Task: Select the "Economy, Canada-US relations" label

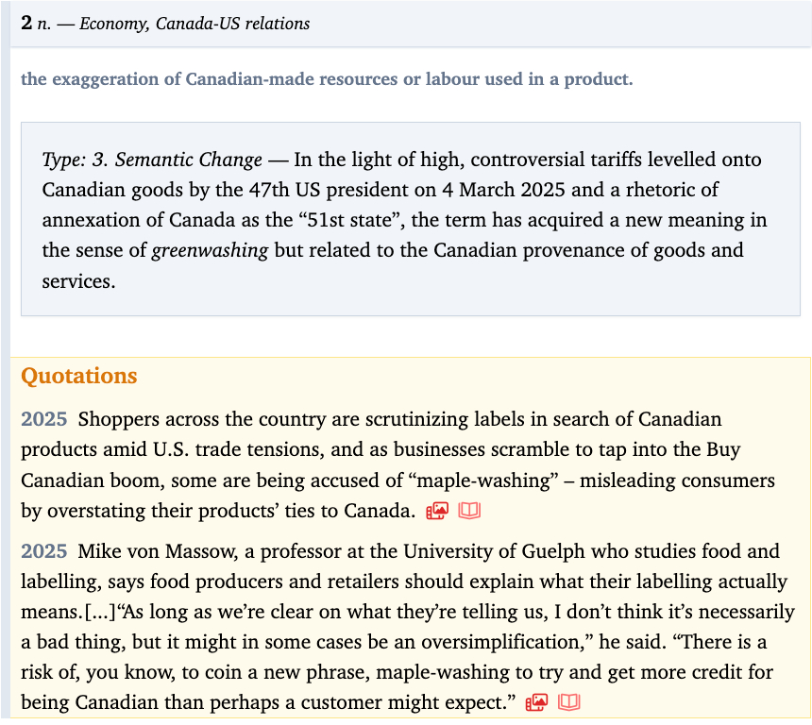Action: coord(195,24)
